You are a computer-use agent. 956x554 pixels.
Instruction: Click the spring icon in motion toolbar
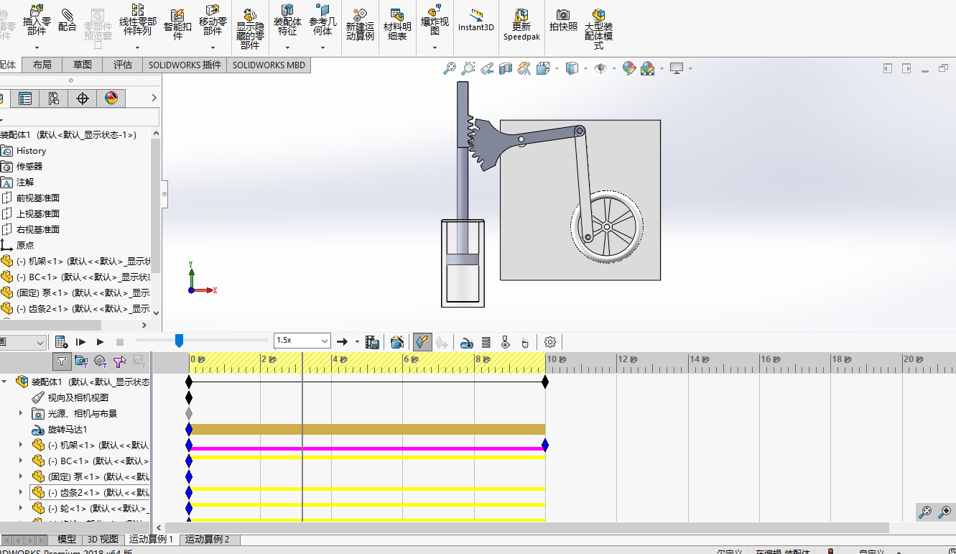(486, 342)
